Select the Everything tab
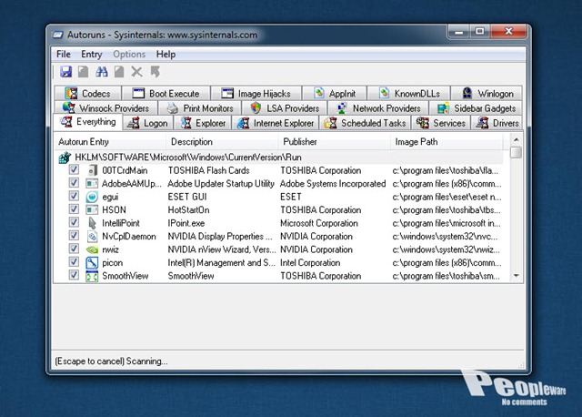Image resolution: width=582 pixels, height=417 pixels. point(88,122)
